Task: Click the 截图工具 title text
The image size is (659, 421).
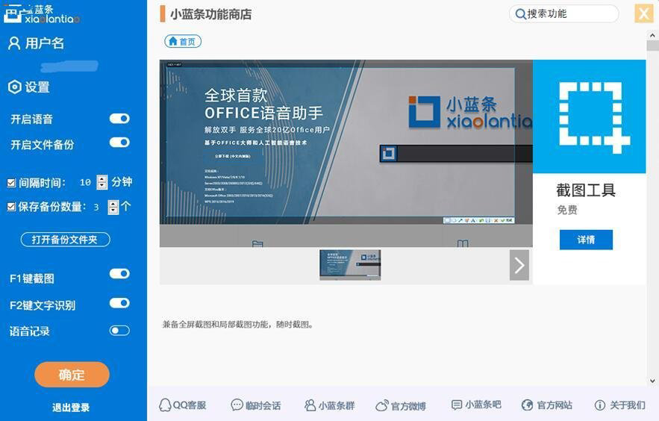Action: (586, 190)
